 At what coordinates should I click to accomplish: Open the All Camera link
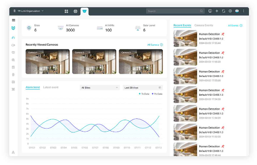coord(155,45)
